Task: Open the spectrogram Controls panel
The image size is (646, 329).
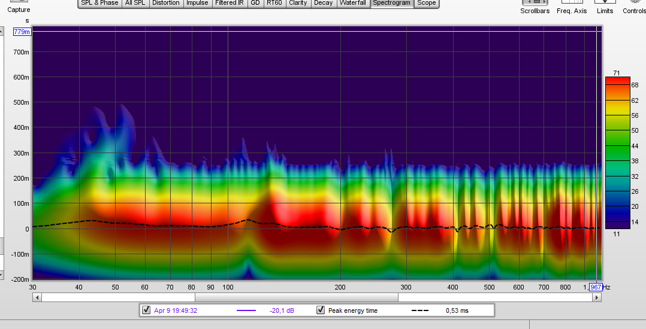Action: tap(634, 2)
